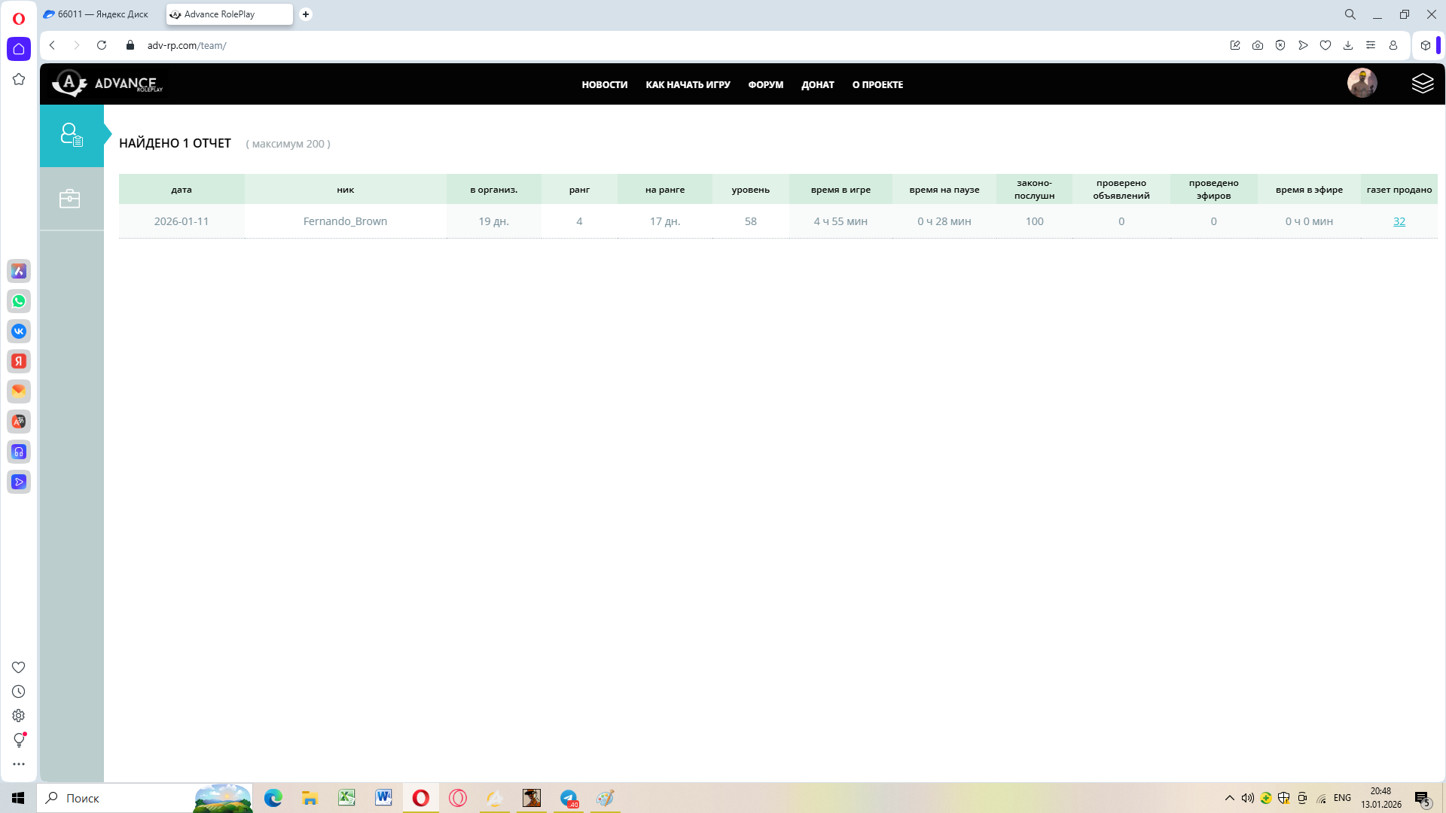Switch to the Яндекс Диск tab
The image size is (1446, 813).
[96, 14]
